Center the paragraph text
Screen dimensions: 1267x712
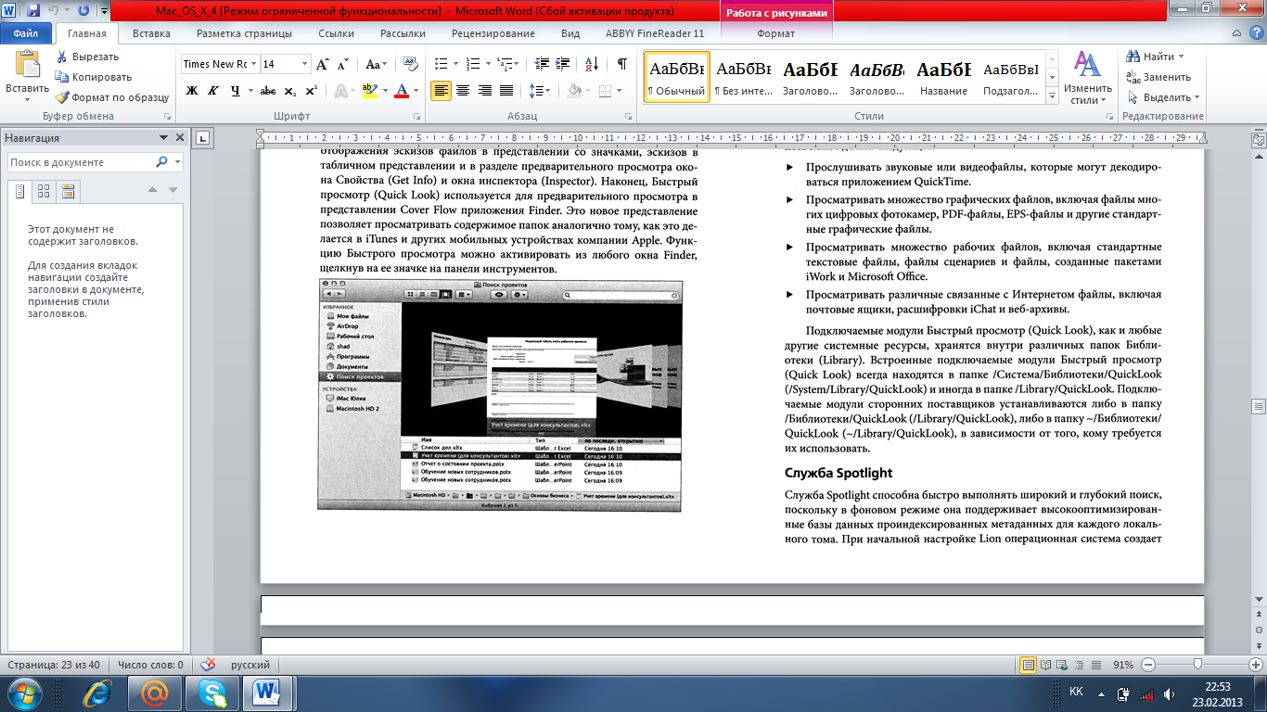(463, 91)
